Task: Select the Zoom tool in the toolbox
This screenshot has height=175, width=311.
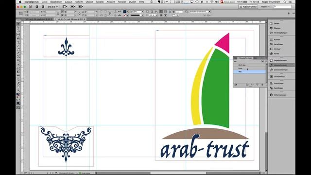Action: pos(18,90)
